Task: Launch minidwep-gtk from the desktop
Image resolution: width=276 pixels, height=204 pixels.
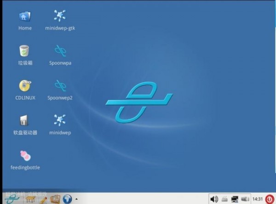Action: point(60,16)
